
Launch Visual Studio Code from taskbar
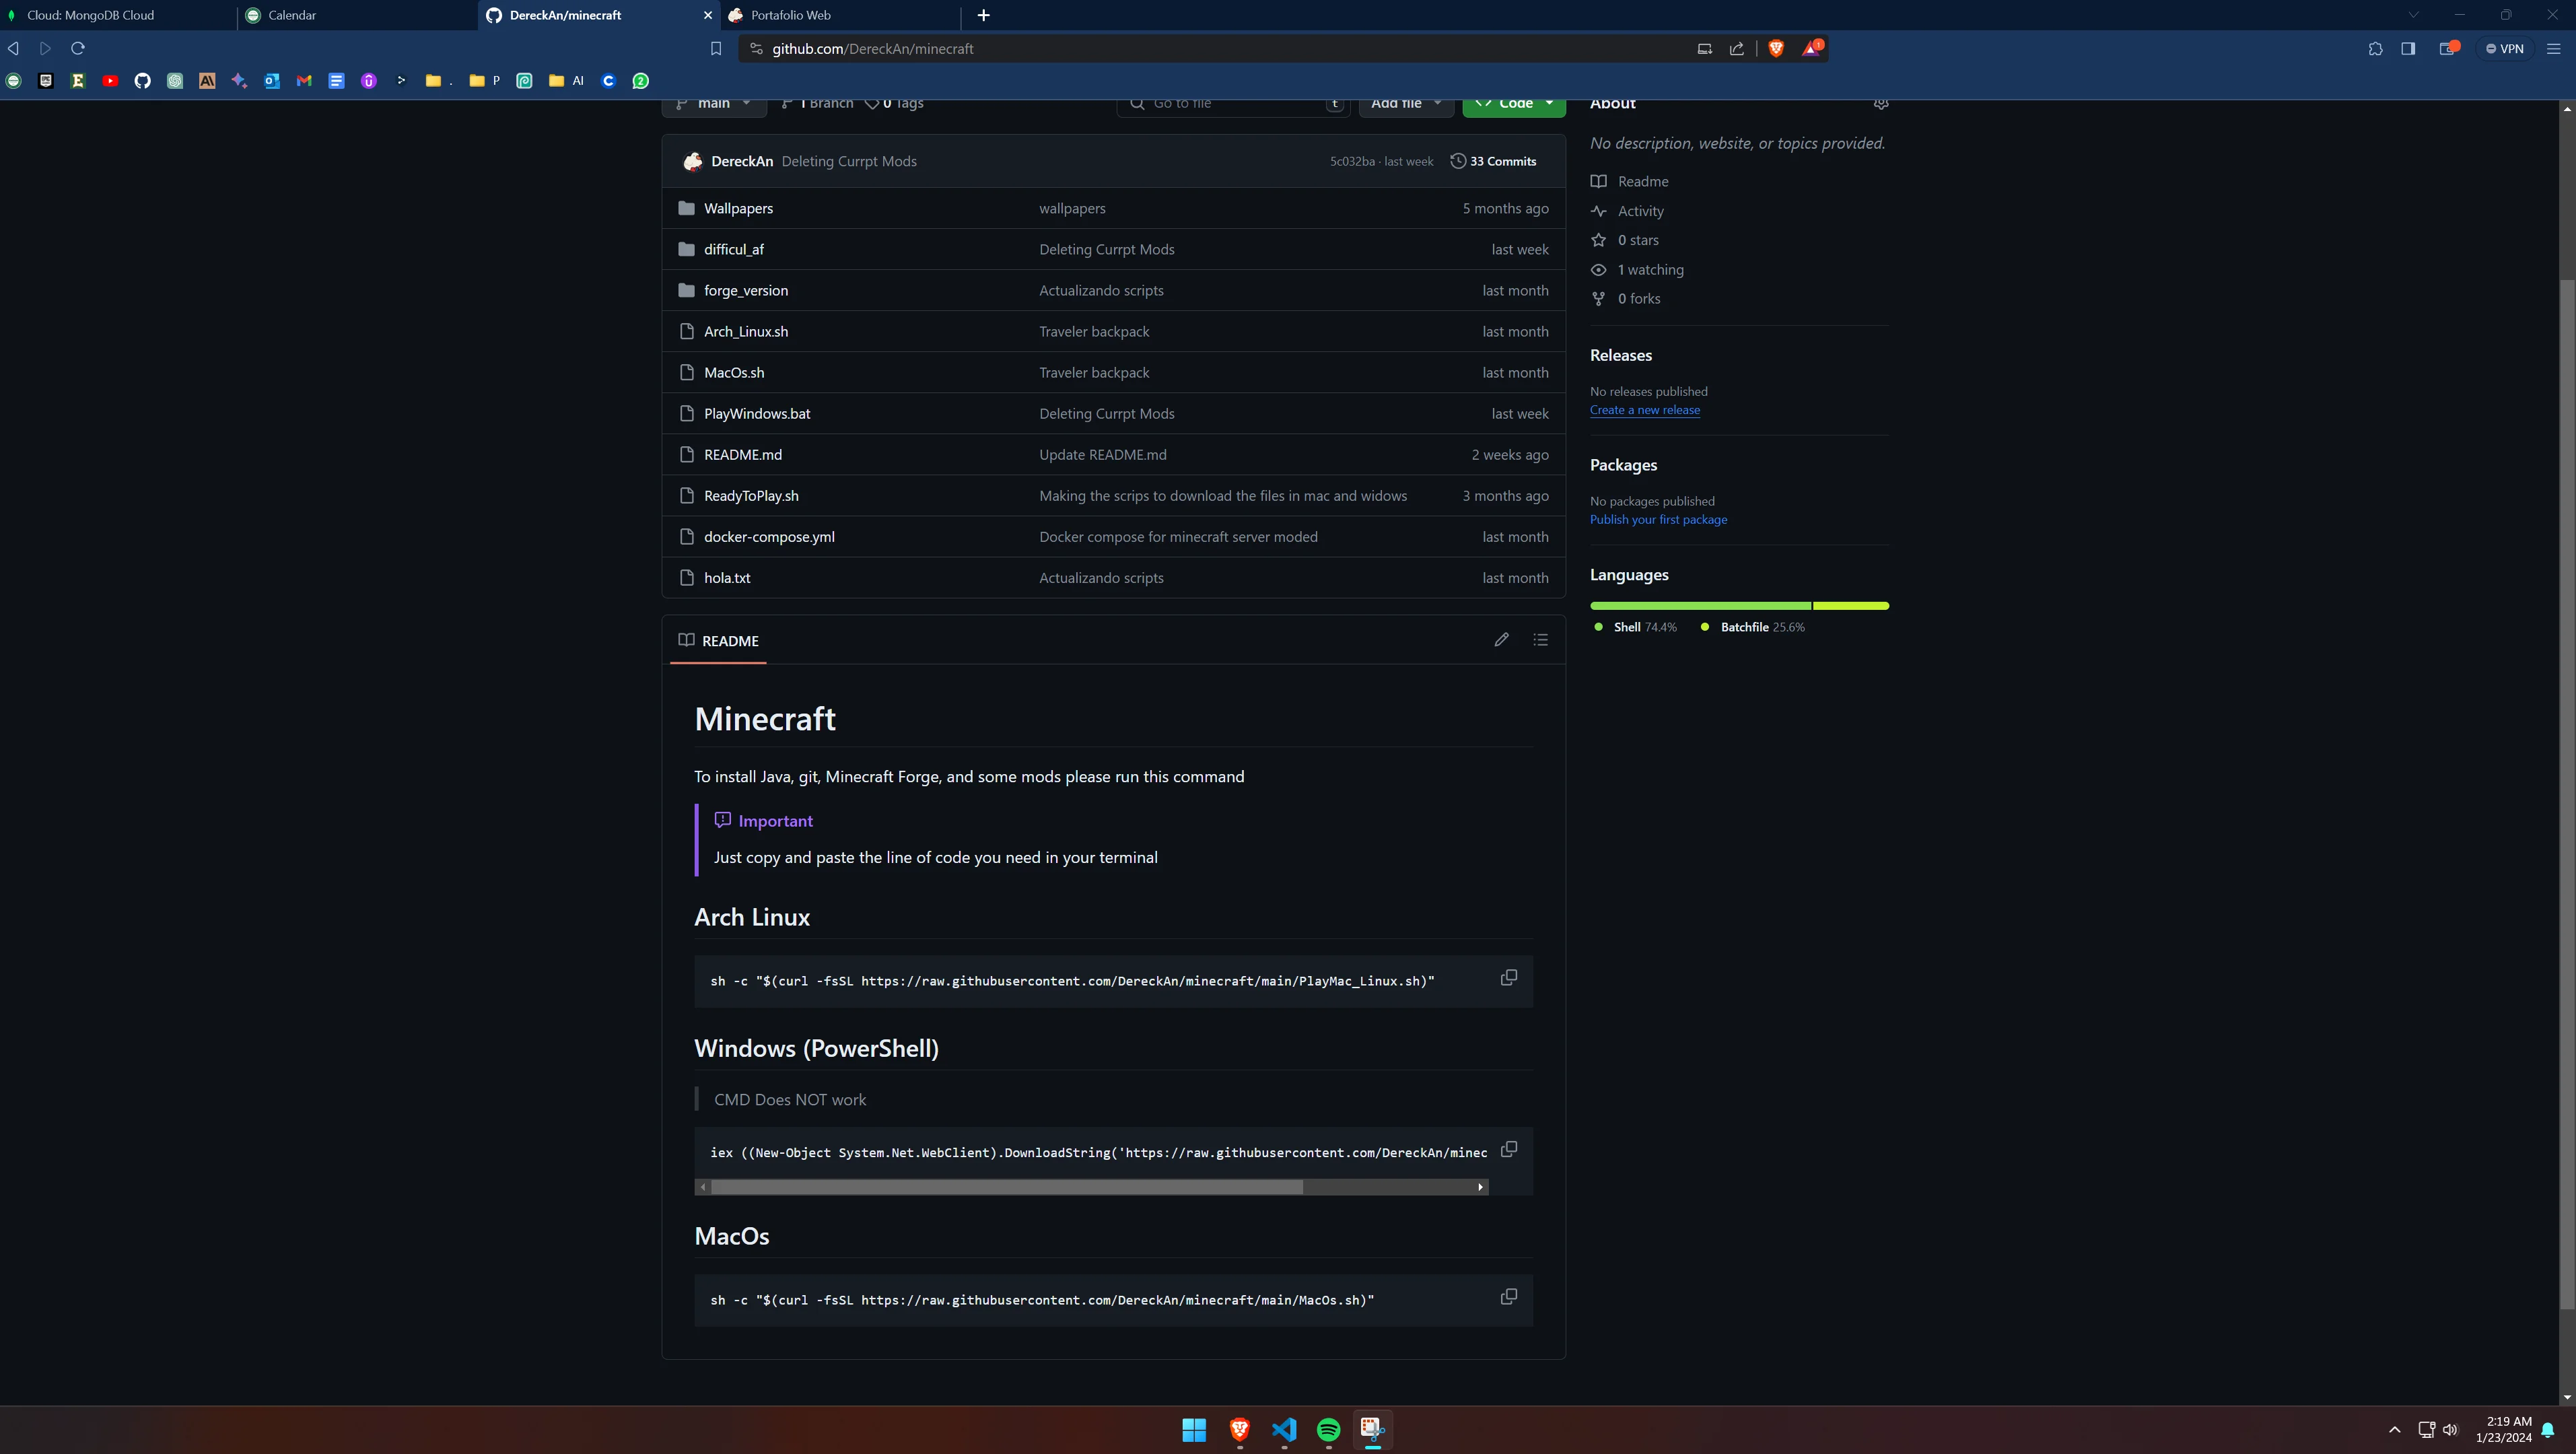1284,1429
